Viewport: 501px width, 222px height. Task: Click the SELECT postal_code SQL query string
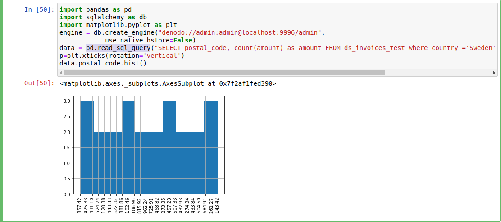(325, 48)
